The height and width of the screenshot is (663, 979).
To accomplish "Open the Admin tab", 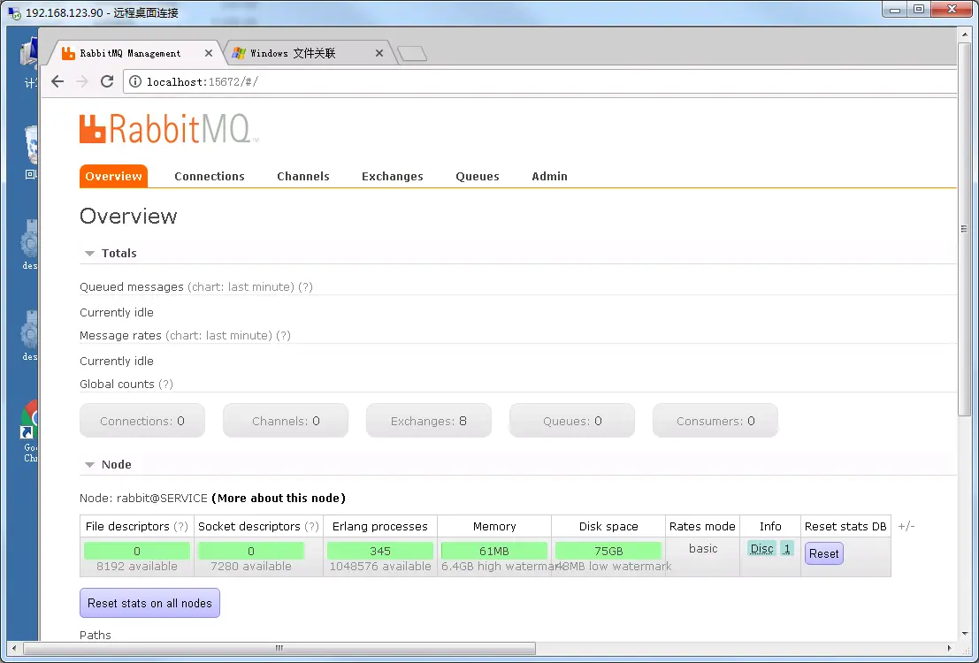I will pyautogui.click(x=549, y=176).
